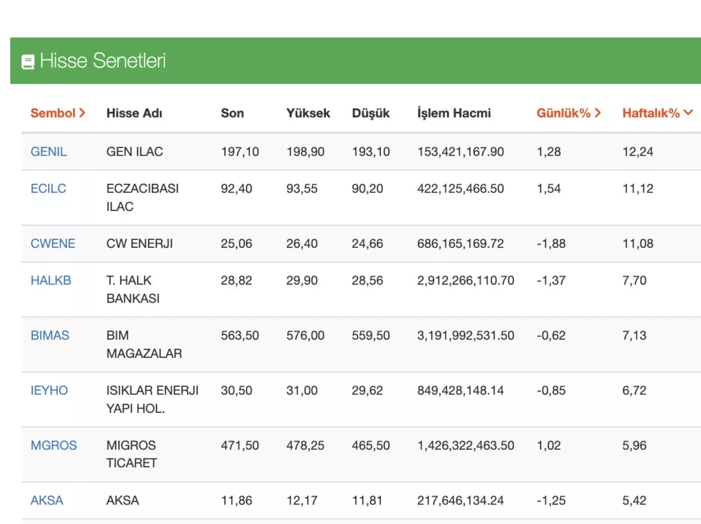Click the İşlem Hacmi column header
701x524 pixels.
[454, 113]
